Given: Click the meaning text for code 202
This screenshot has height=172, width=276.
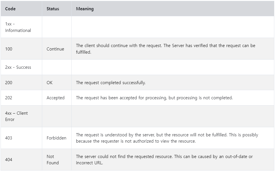Looking at the screenshot, I should (x=154, y=98).
